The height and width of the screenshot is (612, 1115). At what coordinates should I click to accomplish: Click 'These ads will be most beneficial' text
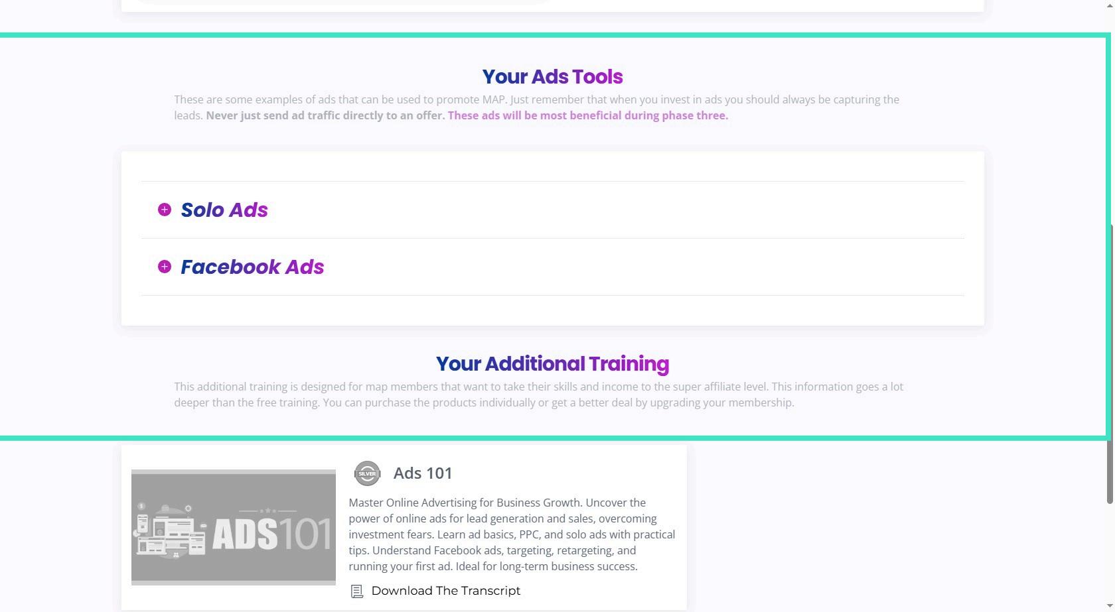point(588,115)
